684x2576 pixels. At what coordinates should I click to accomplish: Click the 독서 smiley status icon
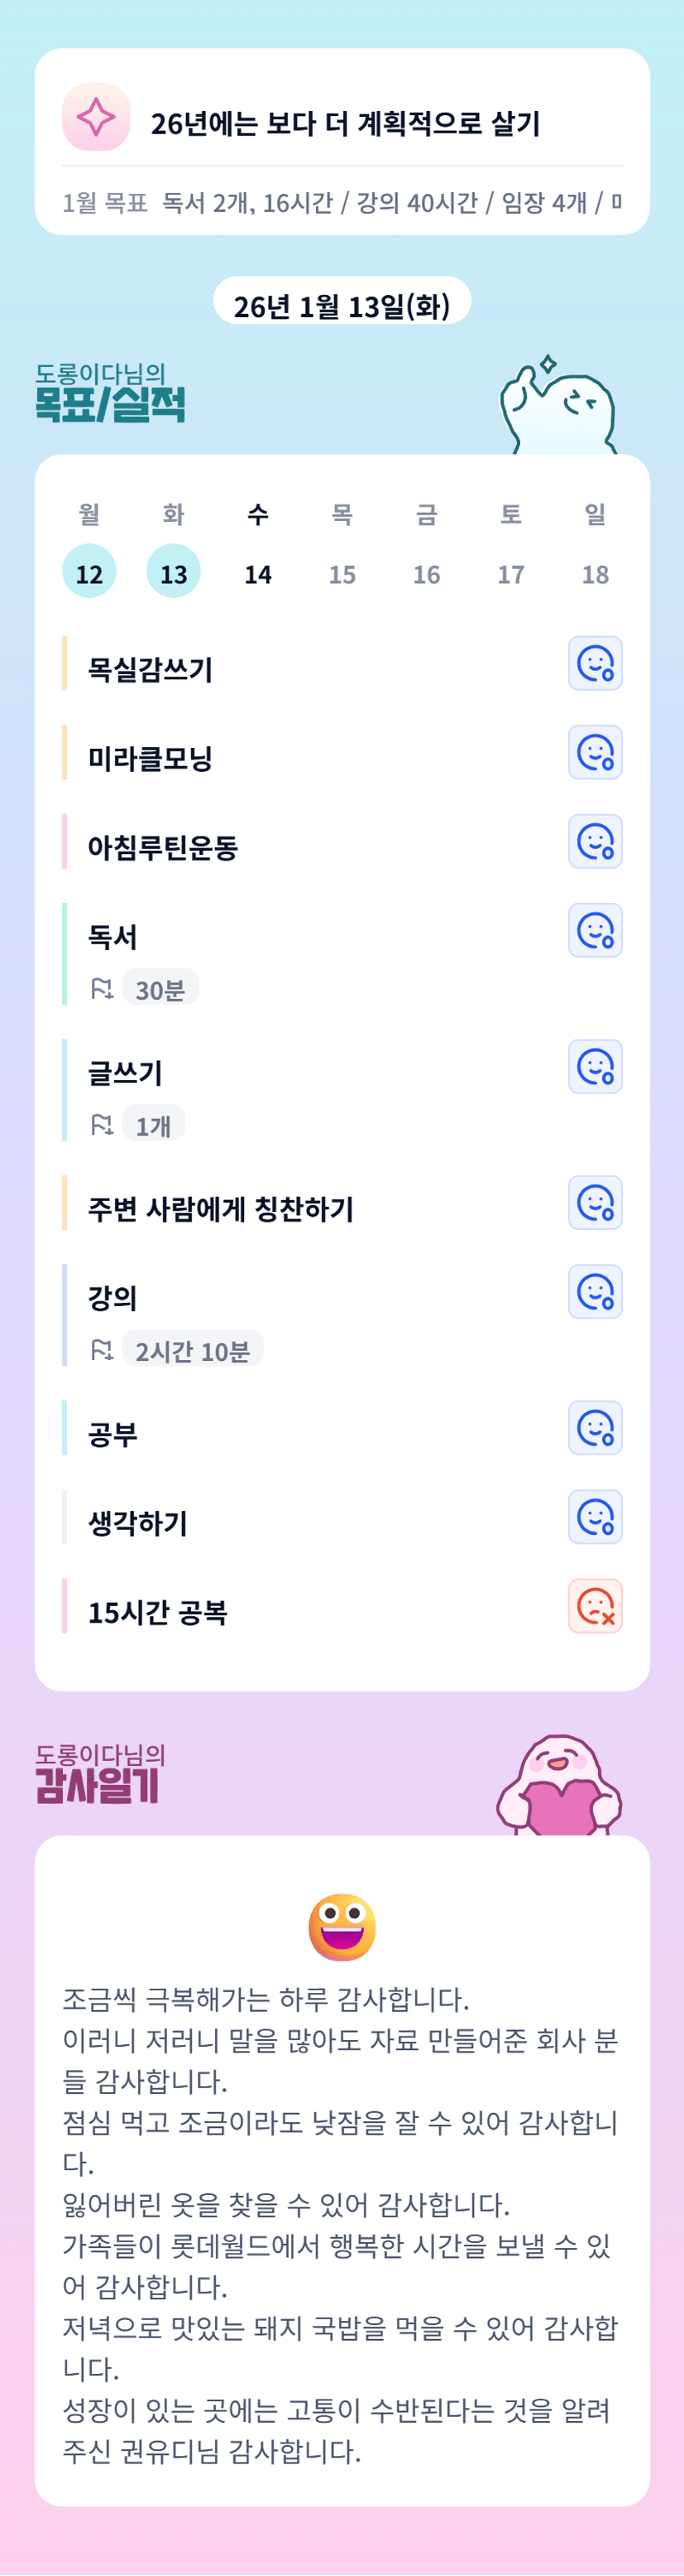tap(596, 930)
